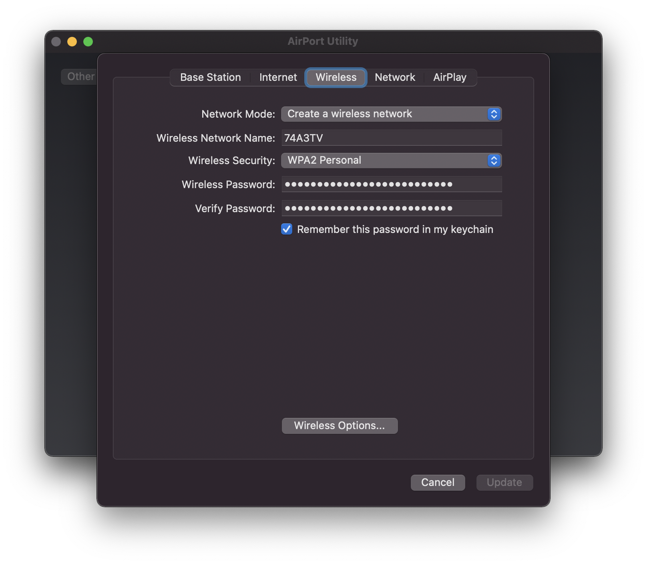Cancel the configuration sheet
This screenshot has height=566, width=647.
coord(438,482)
